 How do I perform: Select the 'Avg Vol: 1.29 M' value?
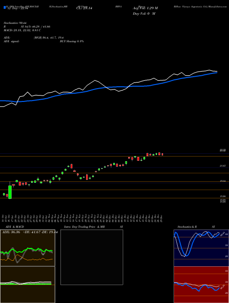point(145,8)
